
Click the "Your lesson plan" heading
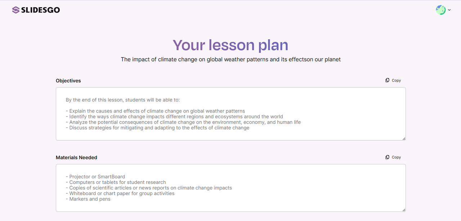230,45
